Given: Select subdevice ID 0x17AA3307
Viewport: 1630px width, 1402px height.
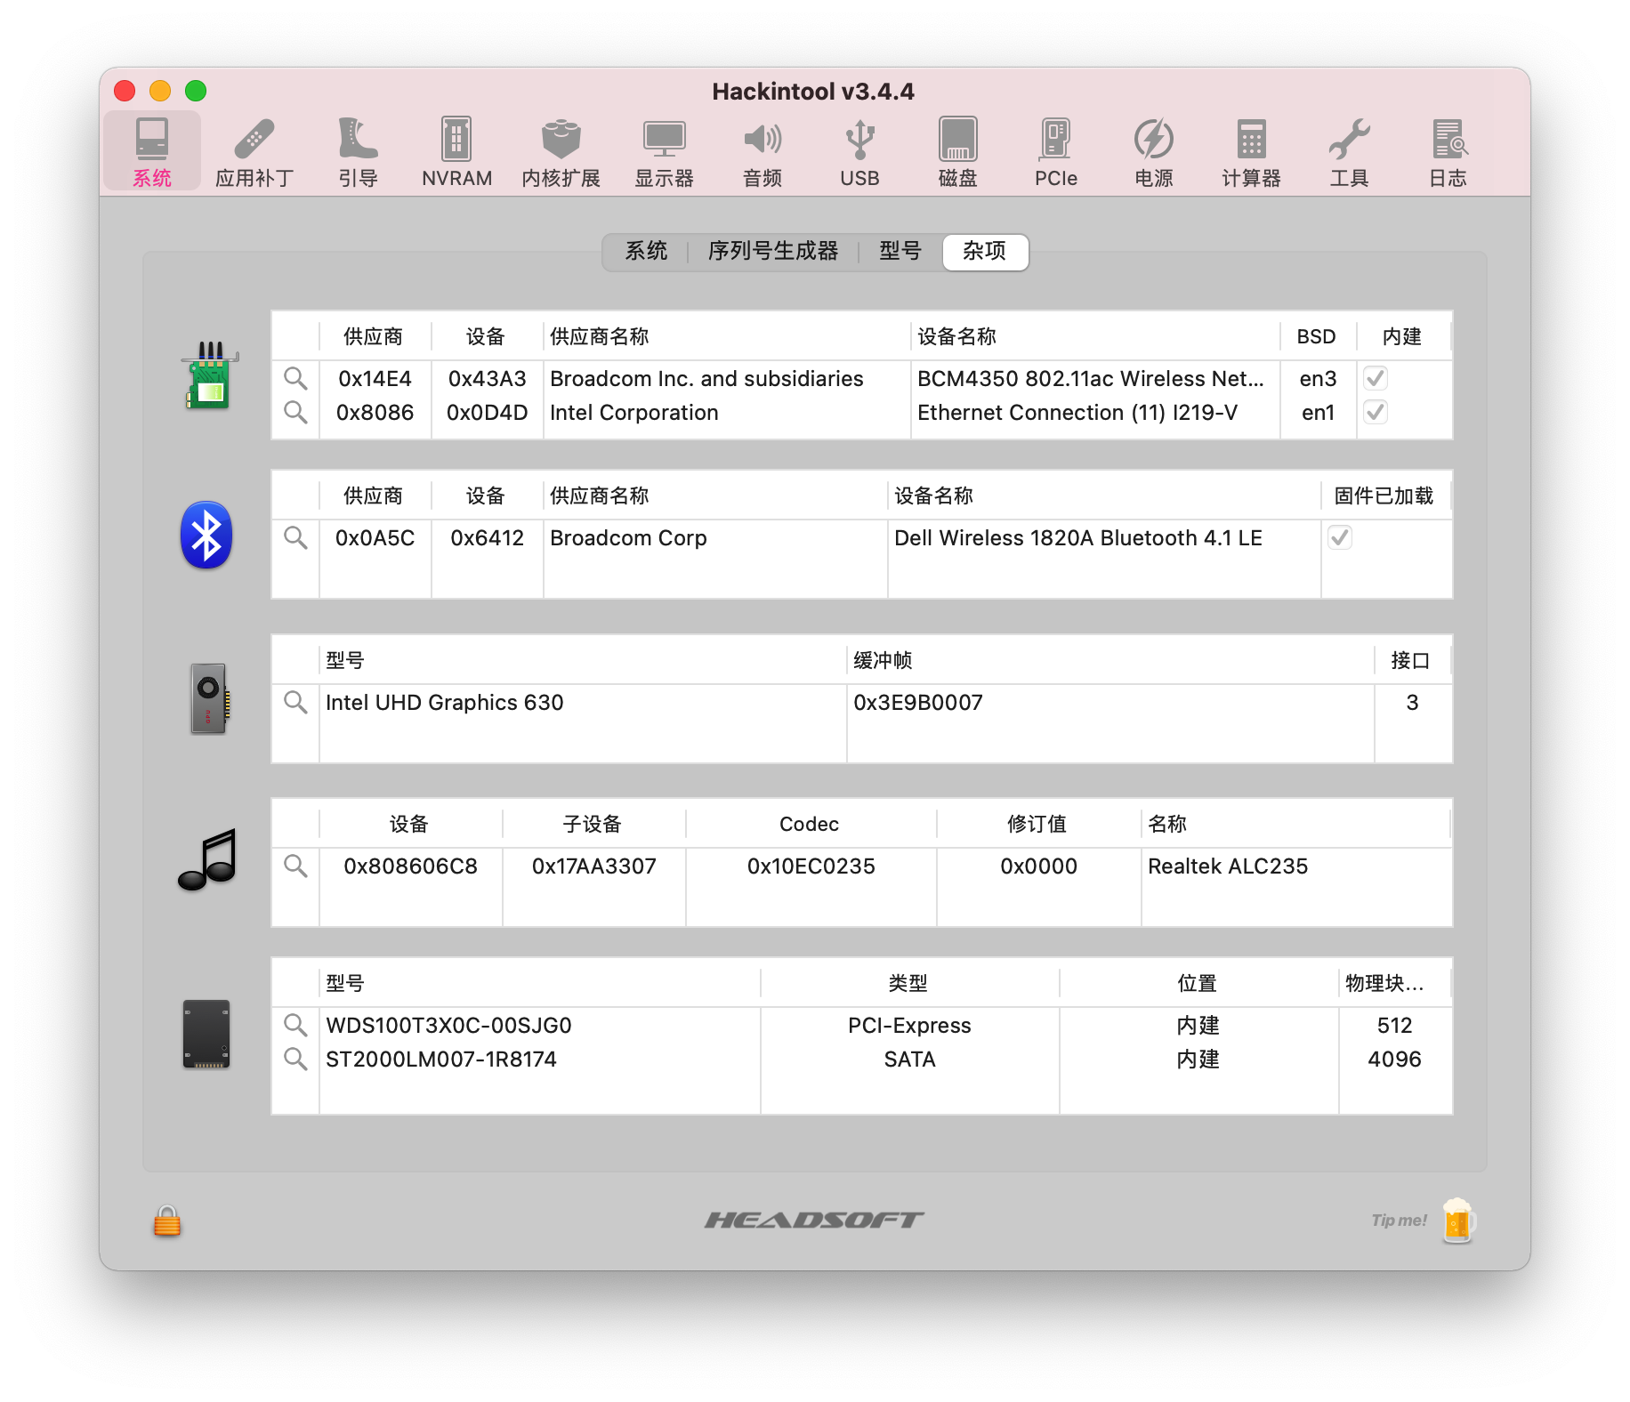Looking at the screenshot, I should tap(593, 866).
